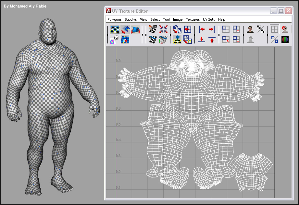
Task: Click the separate UV shell at lower right
Action: coord(251,172)
